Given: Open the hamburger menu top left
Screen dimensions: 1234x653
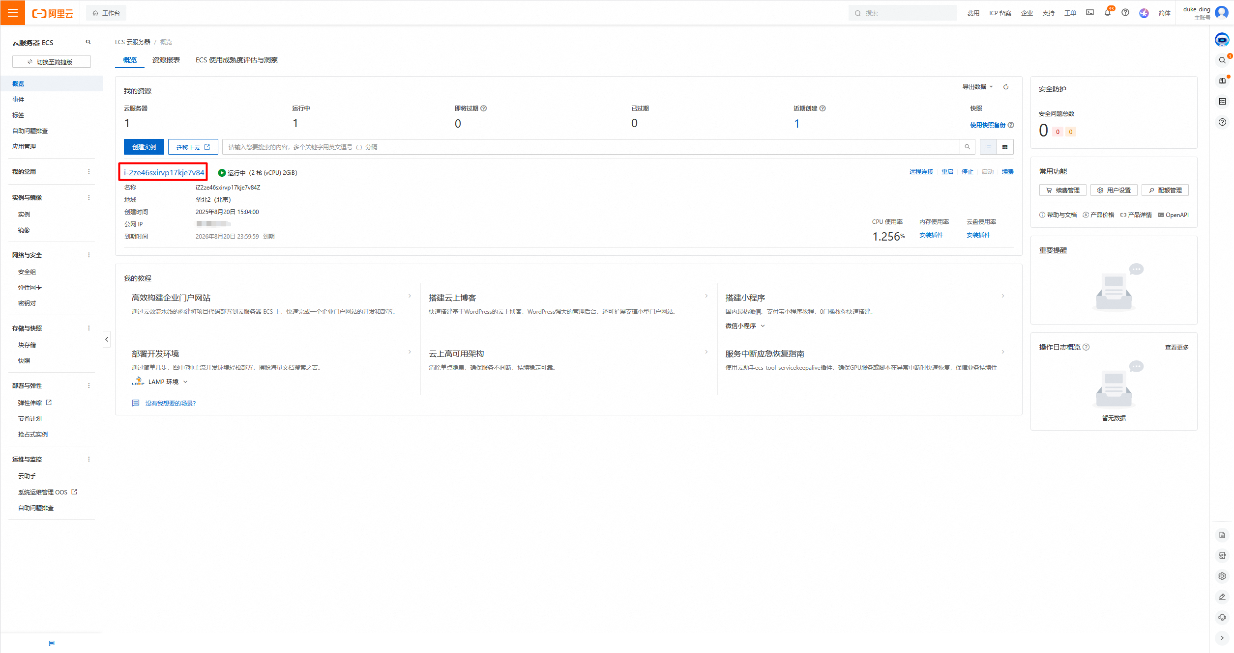Looking at the screenshot, I should [13, 13].
